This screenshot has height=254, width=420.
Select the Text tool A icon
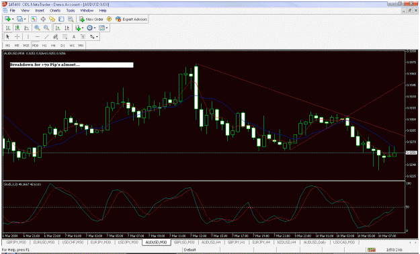pyautogui.click(x=74, y=36)
